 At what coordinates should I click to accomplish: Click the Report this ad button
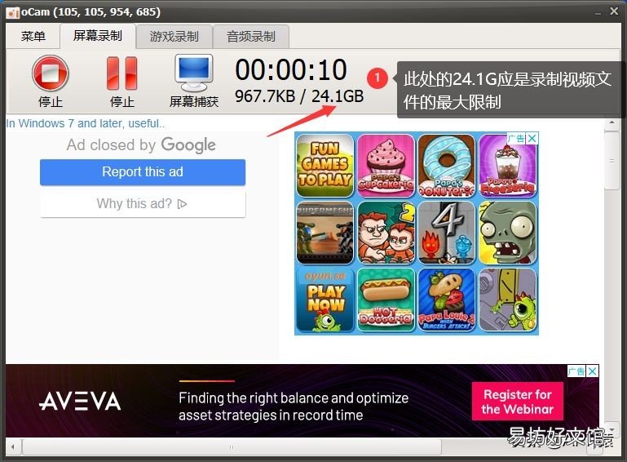click(x=143, y=172)
